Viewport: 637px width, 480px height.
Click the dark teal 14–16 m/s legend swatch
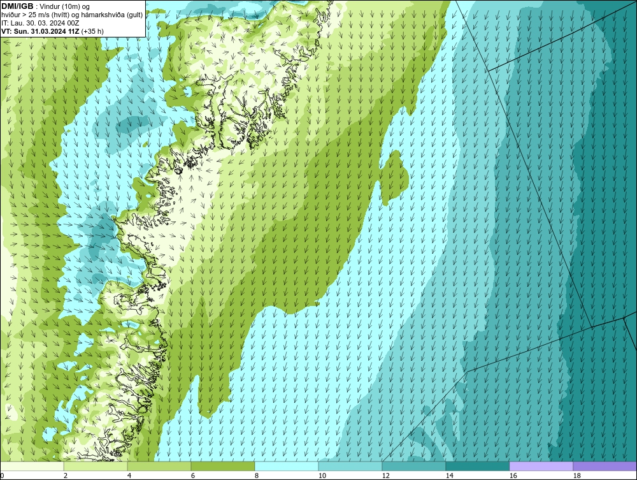(477, 466)
